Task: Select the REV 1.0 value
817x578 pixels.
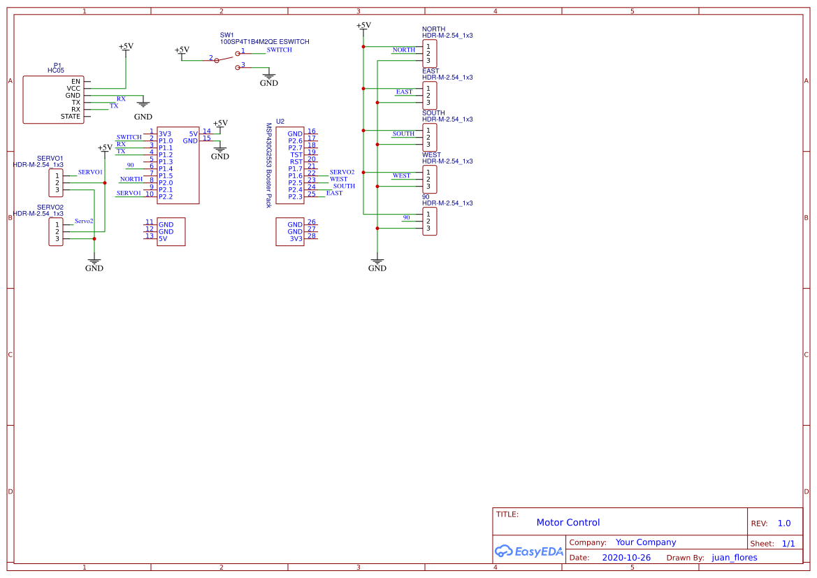Action: pos(783,523)
